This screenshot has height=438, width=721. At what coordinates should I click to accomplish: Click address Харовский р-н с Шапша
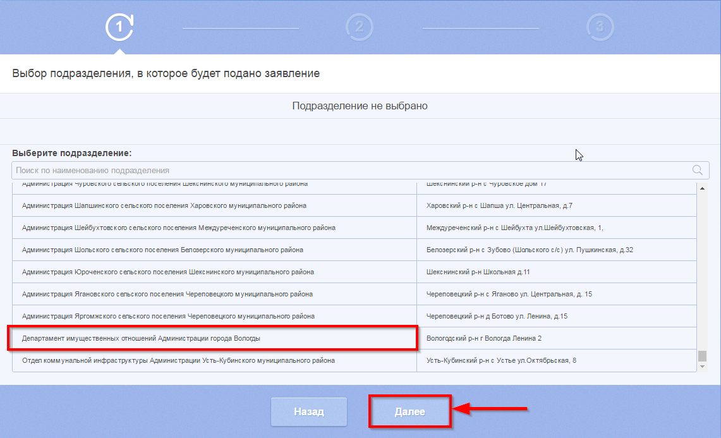click(499, 205)
